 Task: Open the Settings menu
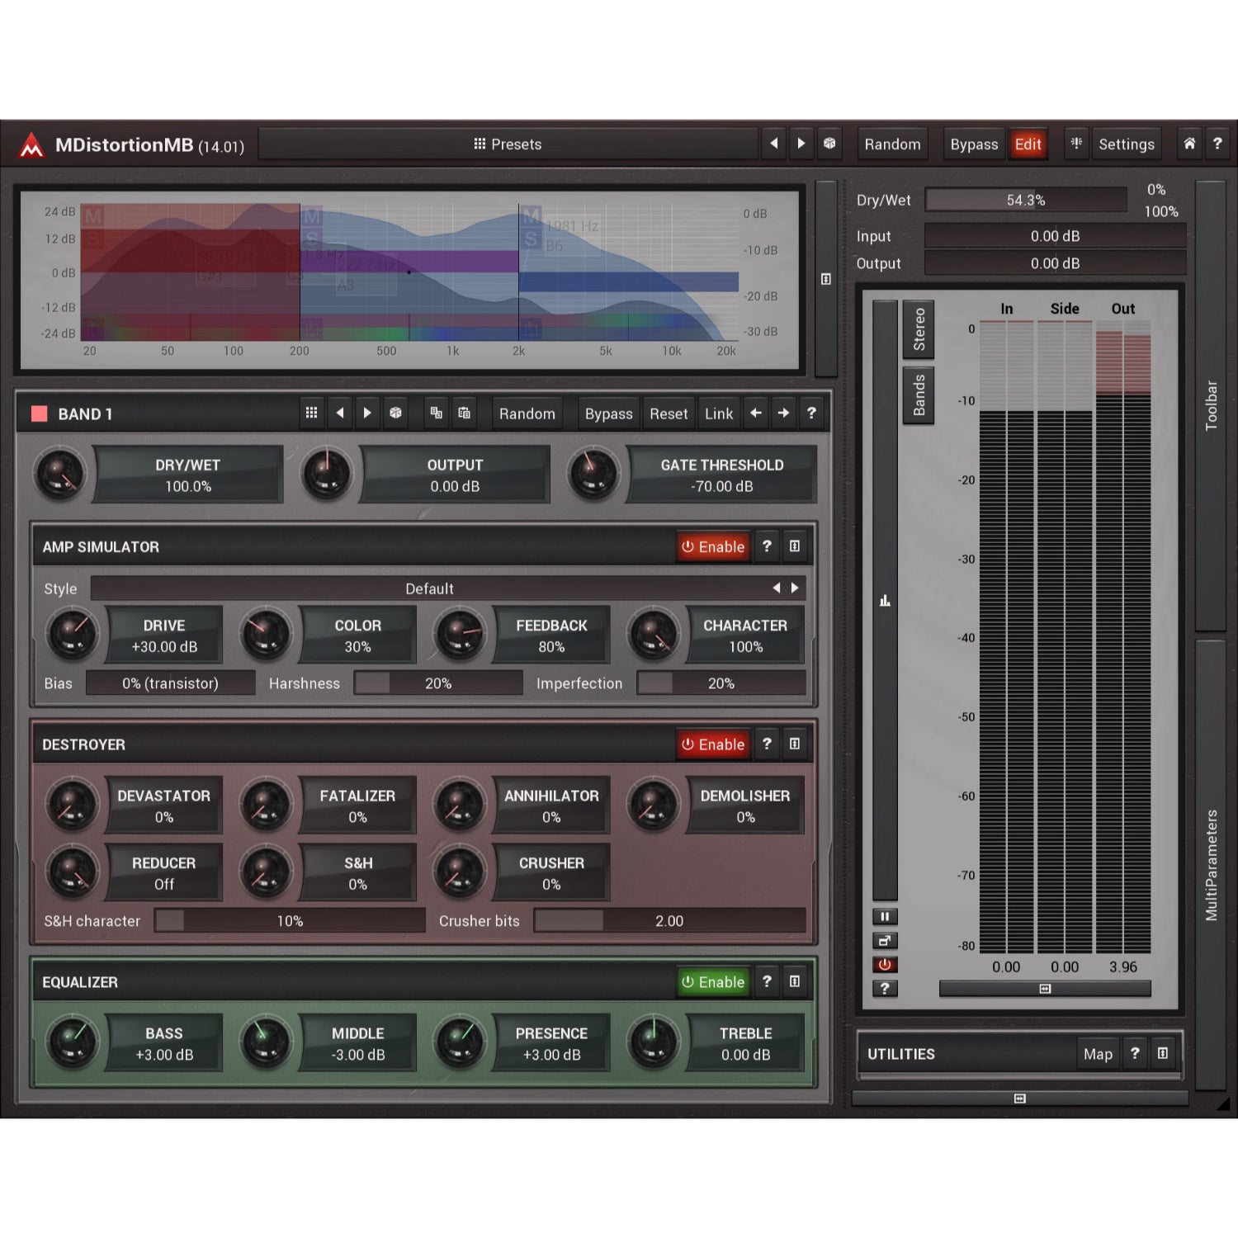1126,144
